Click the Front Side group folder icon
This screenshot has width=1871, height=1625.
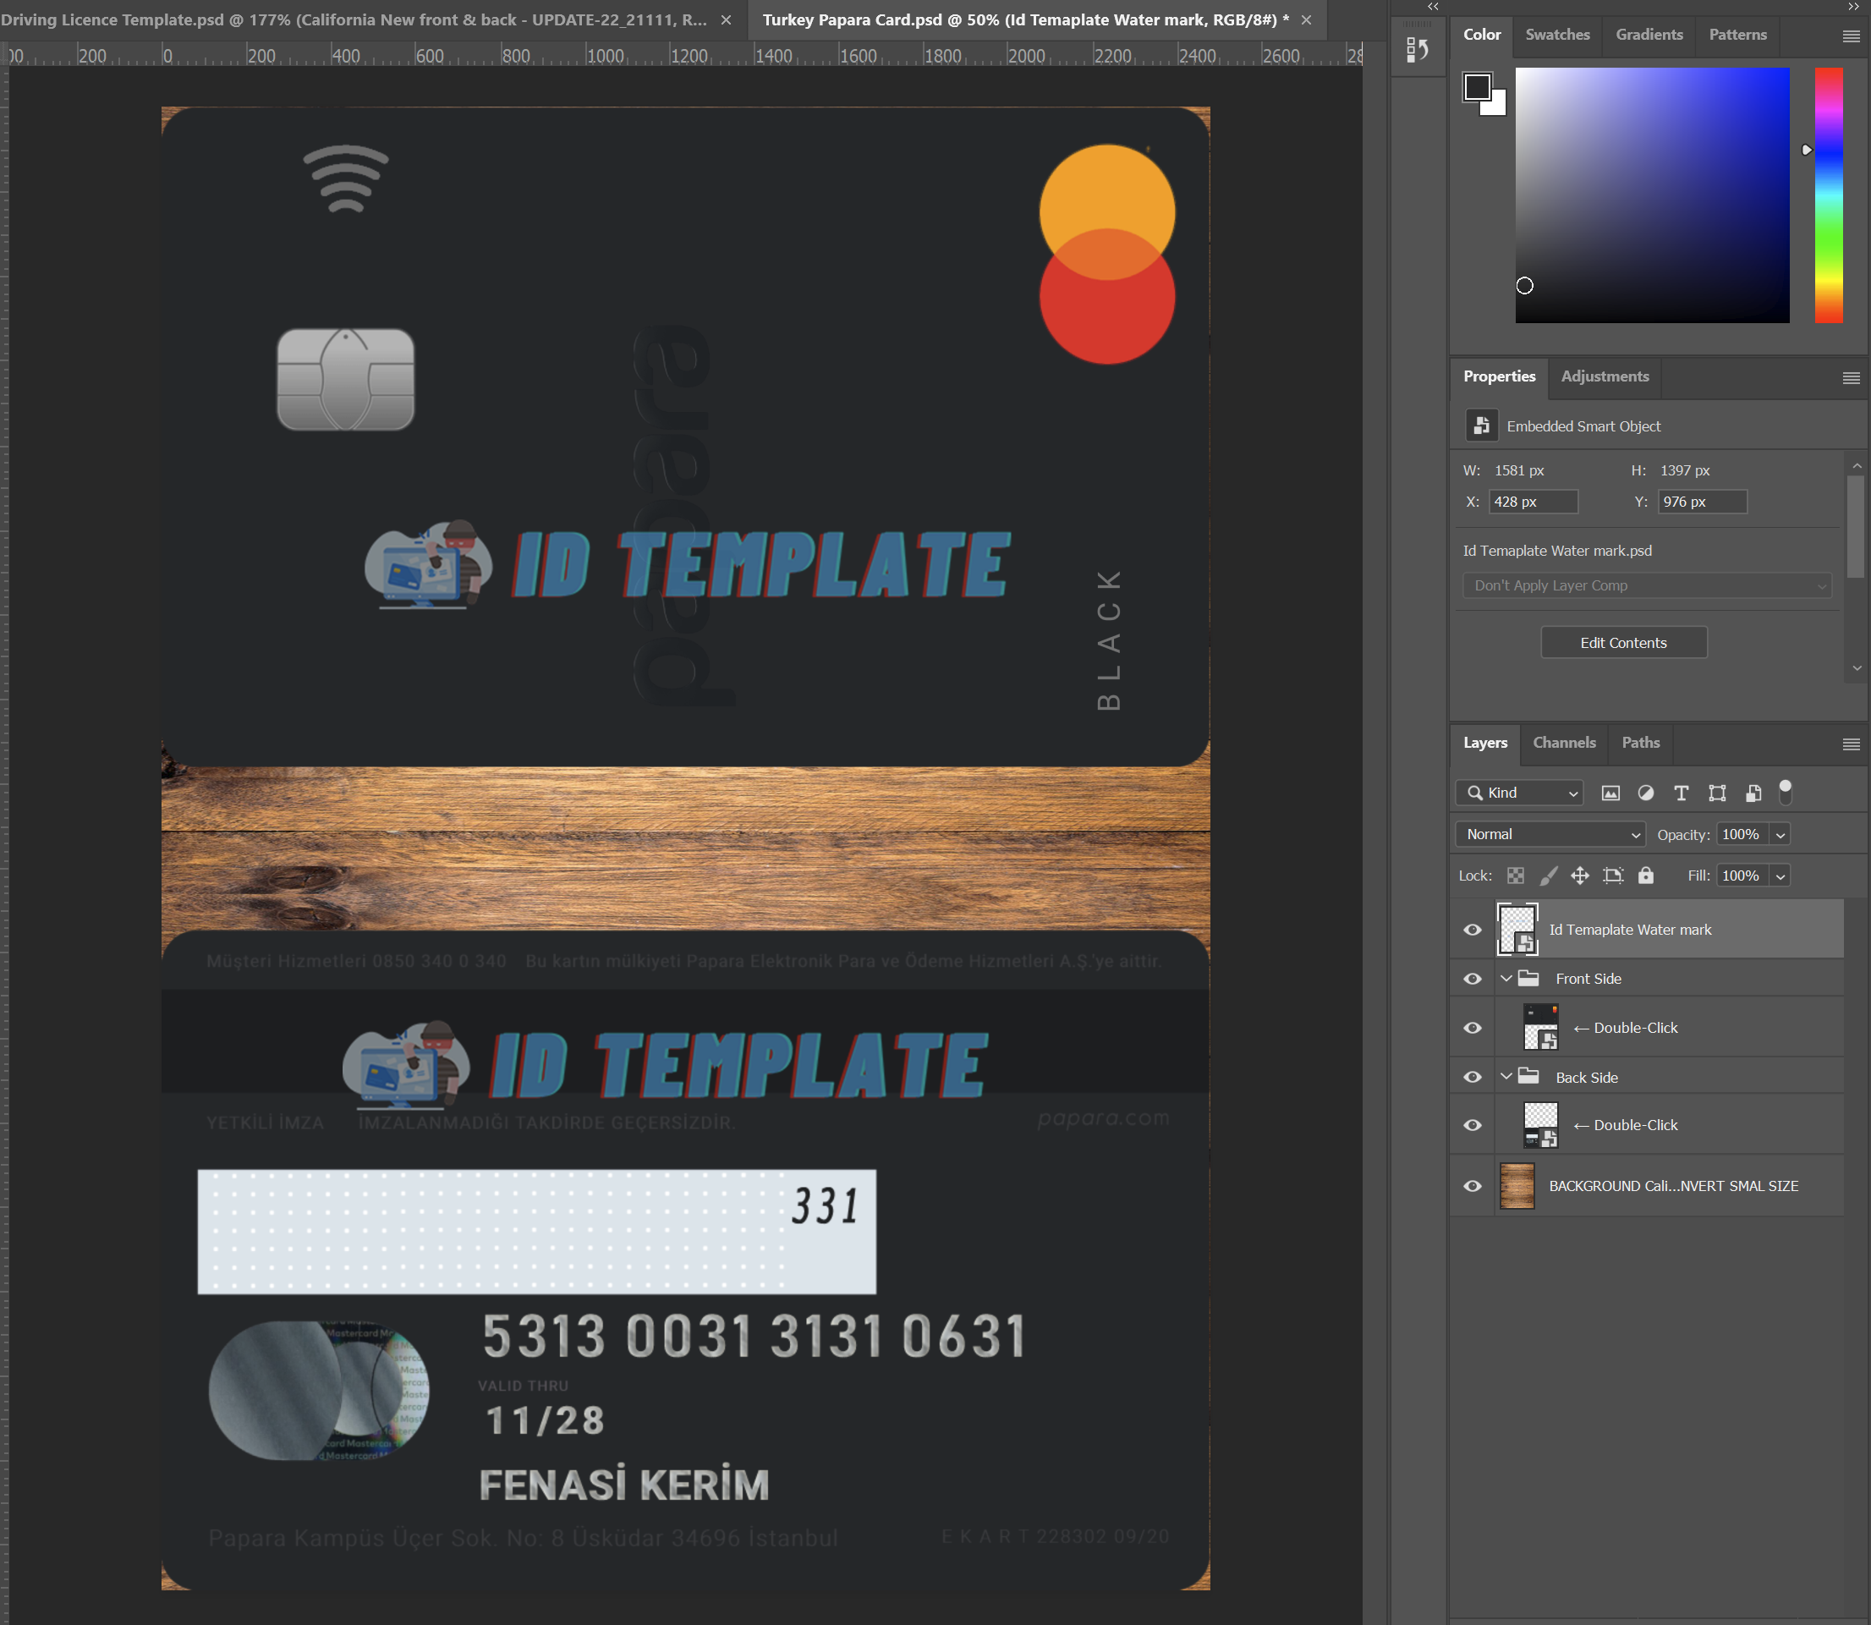[x=1528, y=979]
